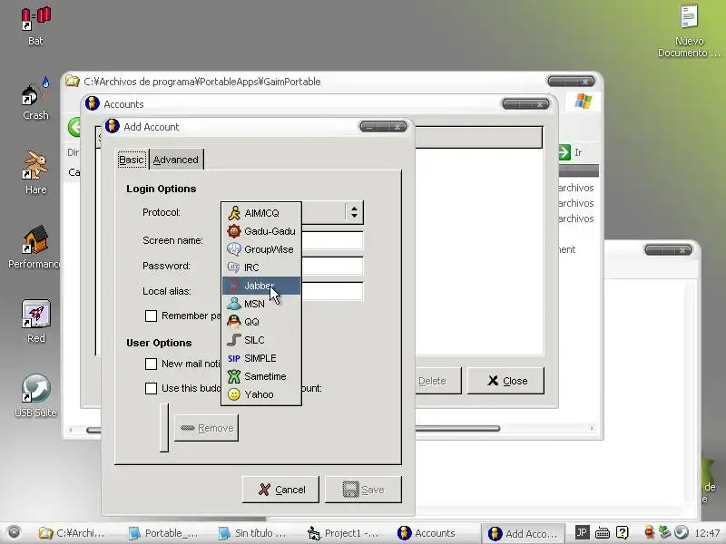Switch to the Advanced tab
Screen dimensions: 726x544
point(176,160)
